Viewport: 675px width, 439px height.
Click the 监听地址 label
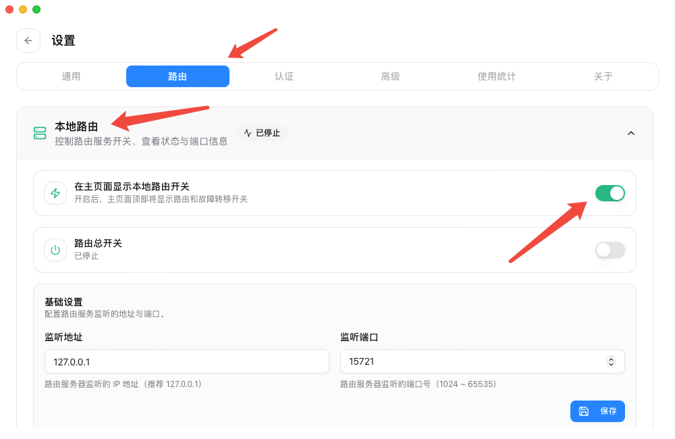coord(63,337)
